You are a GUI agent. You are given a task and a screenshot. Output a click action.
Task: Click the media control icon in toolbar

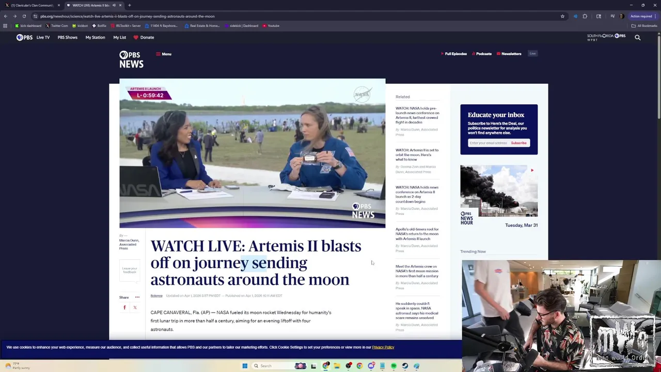[x=612, y=16]
